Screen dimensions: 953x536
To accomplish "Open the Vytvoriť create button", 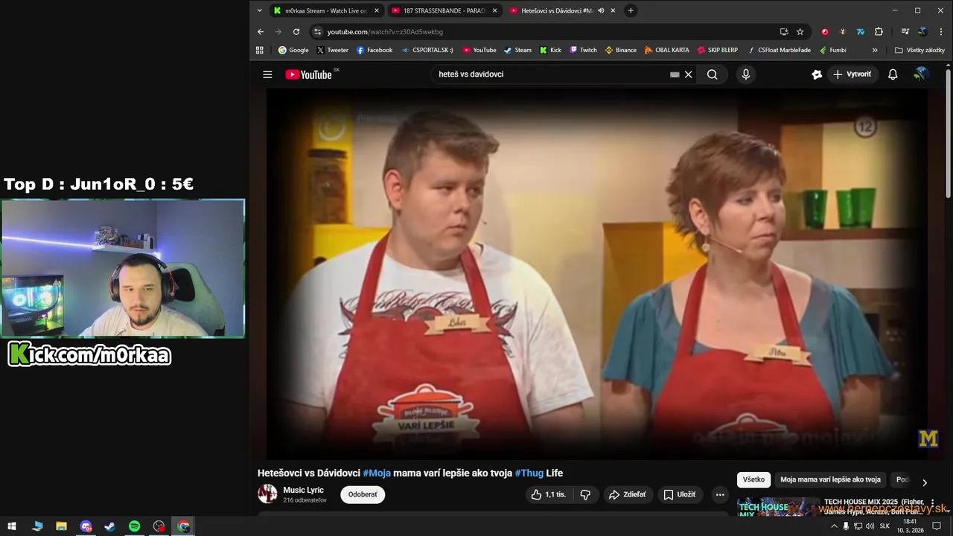I will (852, 74).
